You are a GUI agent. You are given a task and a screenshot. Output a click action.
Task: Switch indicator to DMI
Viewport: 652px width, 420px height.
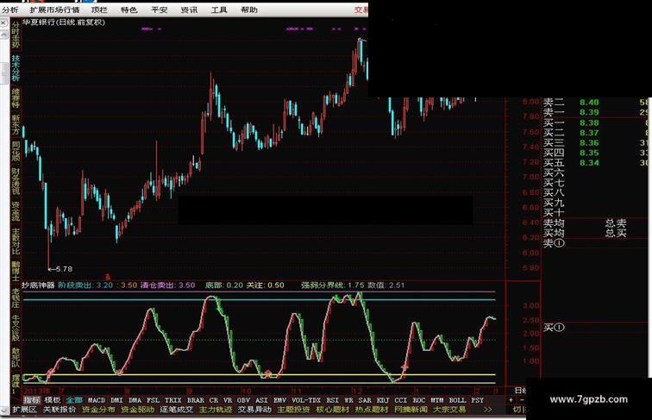116,400
